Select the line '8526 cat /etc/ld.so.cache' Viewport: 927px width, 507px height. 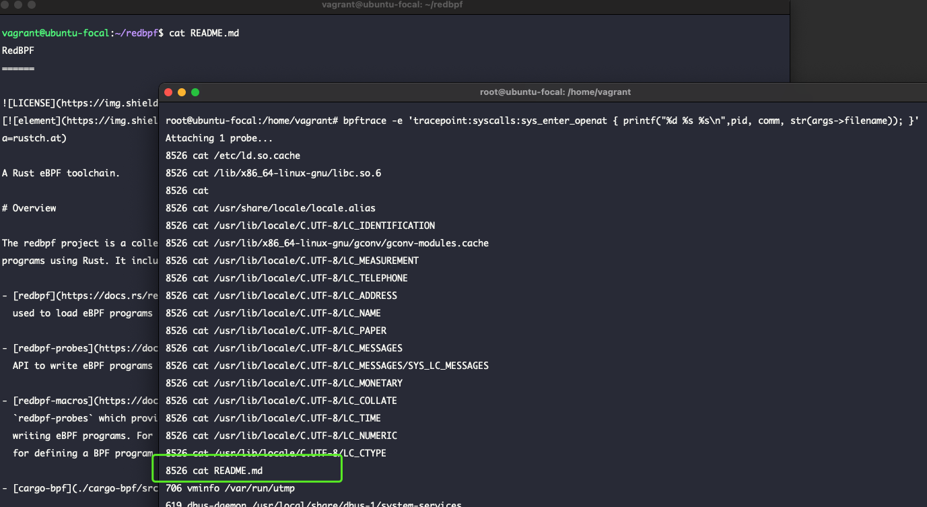tap(233, 156)
